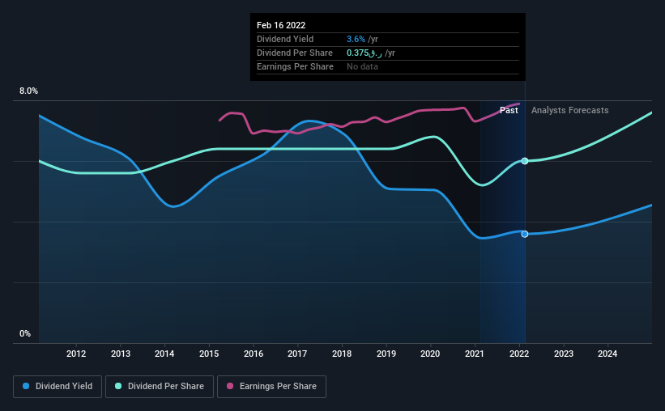Click the 8.0% y-axis label

tap(28, 91)
